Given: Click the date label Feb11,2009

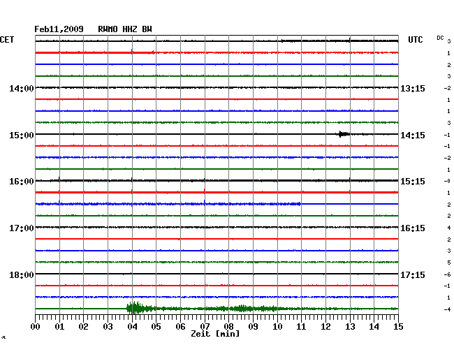Looking at the screenshot, I should point(59,29).
